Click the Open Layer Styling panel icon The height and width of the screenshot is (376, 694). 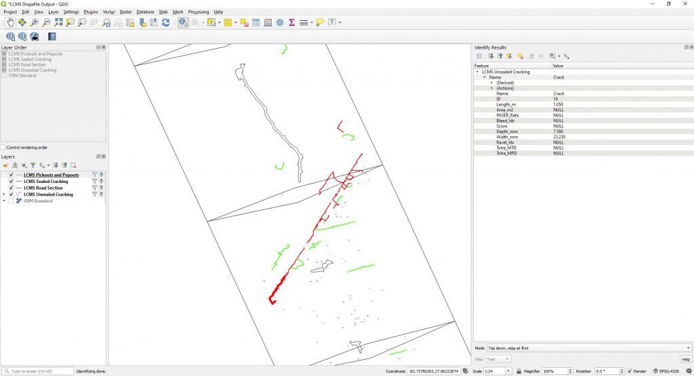[x=5, y=165]
